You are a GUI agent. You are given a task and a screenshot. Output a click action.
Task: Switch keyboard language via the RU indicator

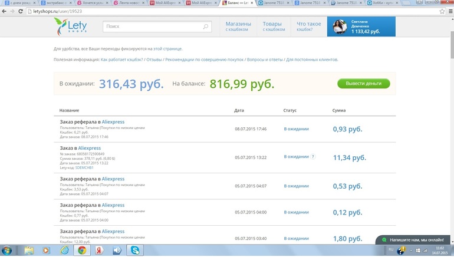(390, 250)
